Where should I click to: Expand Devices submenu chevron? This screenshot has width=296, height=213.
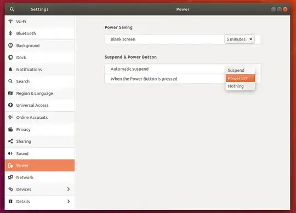pyautogui.click(x=69, y=189)
